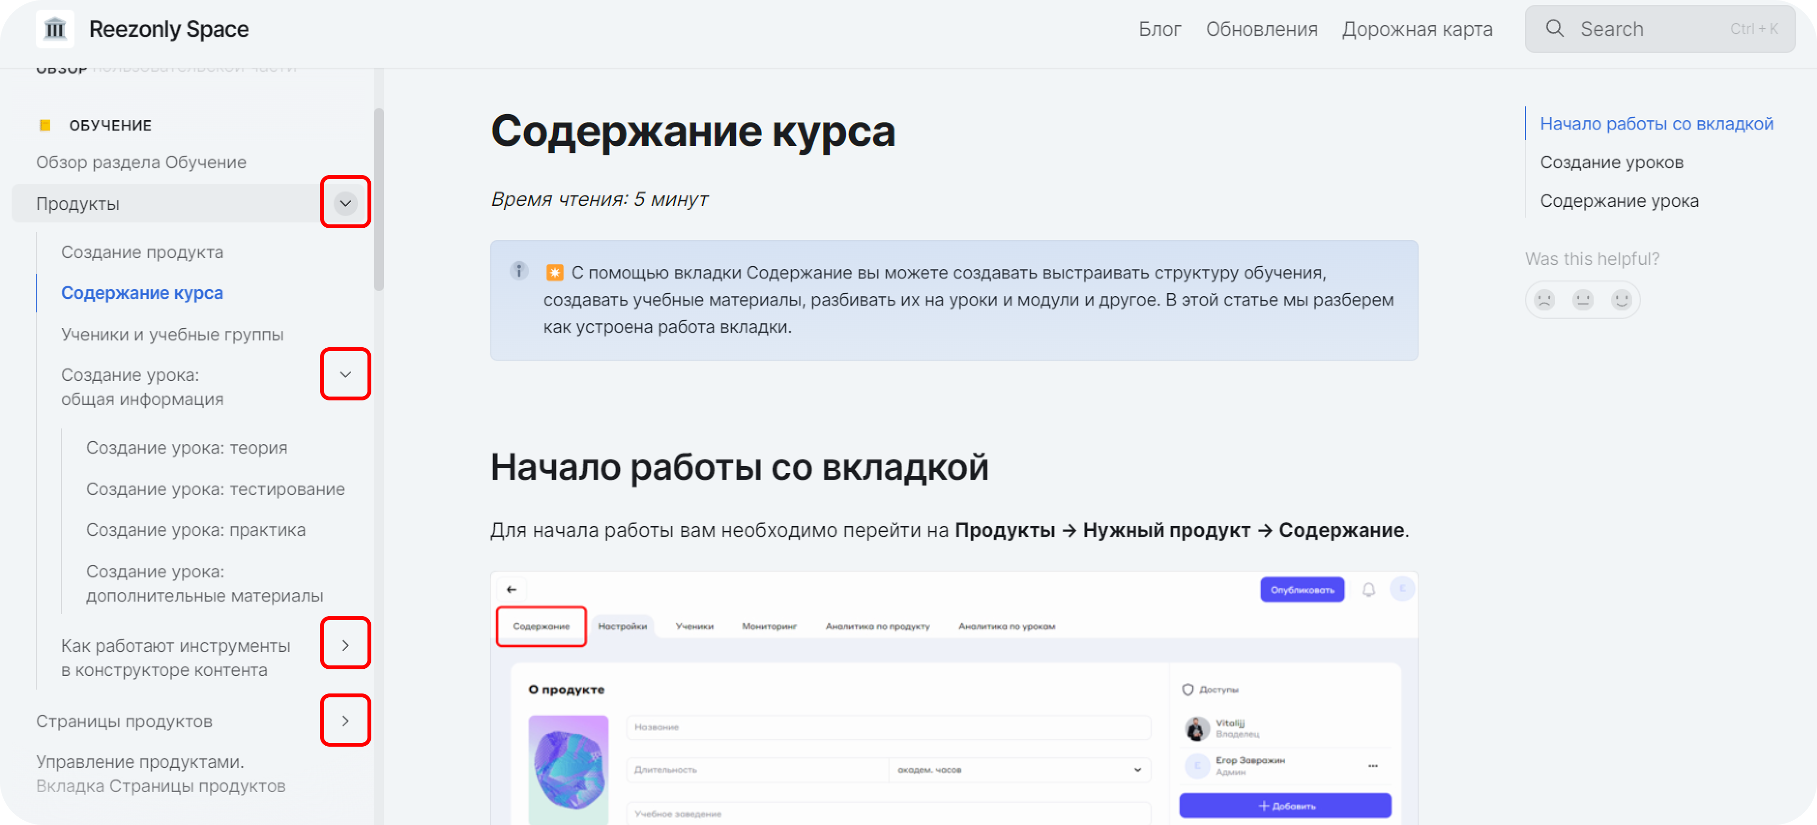This screenshot has width=1817, height=825.
Task: Expand Как работают инструменты в конструкторе контента
Action: point(345,644)
